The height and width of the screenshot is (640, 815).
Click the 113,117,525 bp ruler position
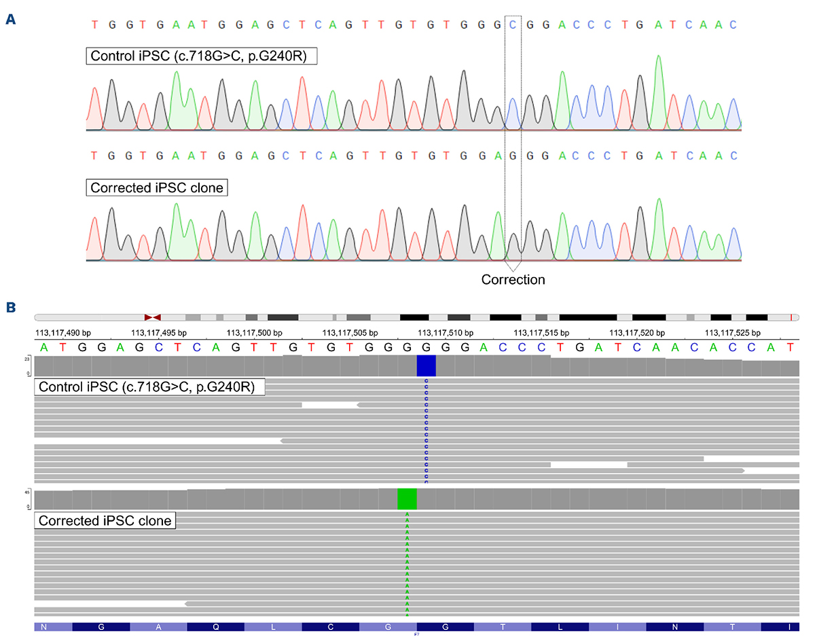tap(733, 333)
